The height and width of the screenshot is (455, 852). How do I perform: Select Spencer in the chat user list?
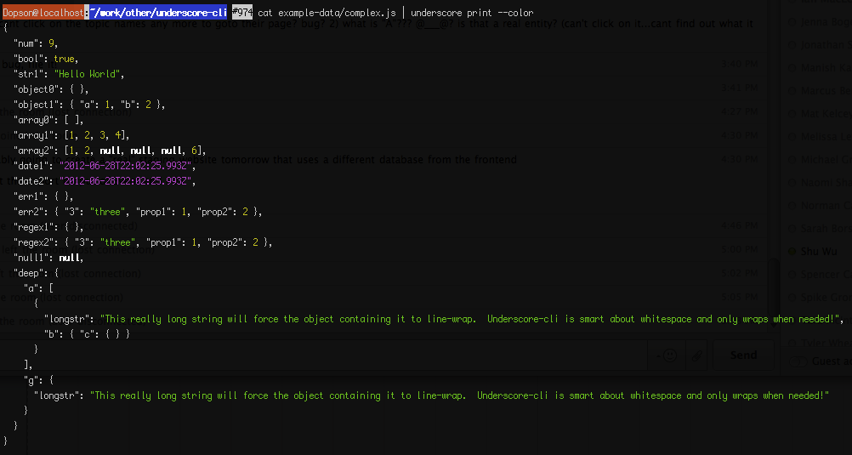tap(826, 274)
